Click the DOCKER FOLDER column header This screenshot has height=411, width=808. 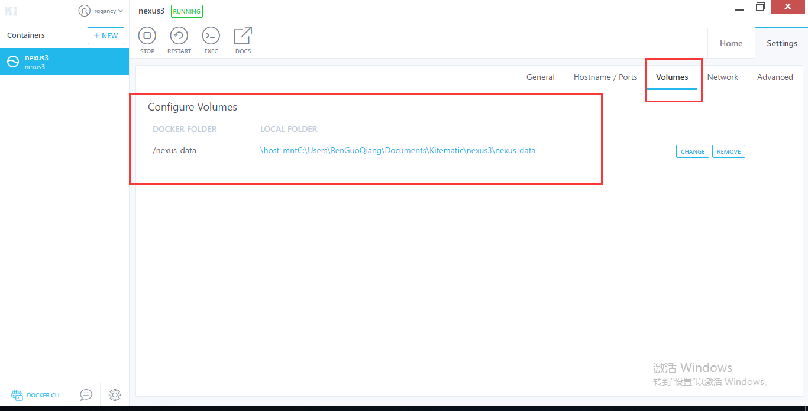(185, 129)
